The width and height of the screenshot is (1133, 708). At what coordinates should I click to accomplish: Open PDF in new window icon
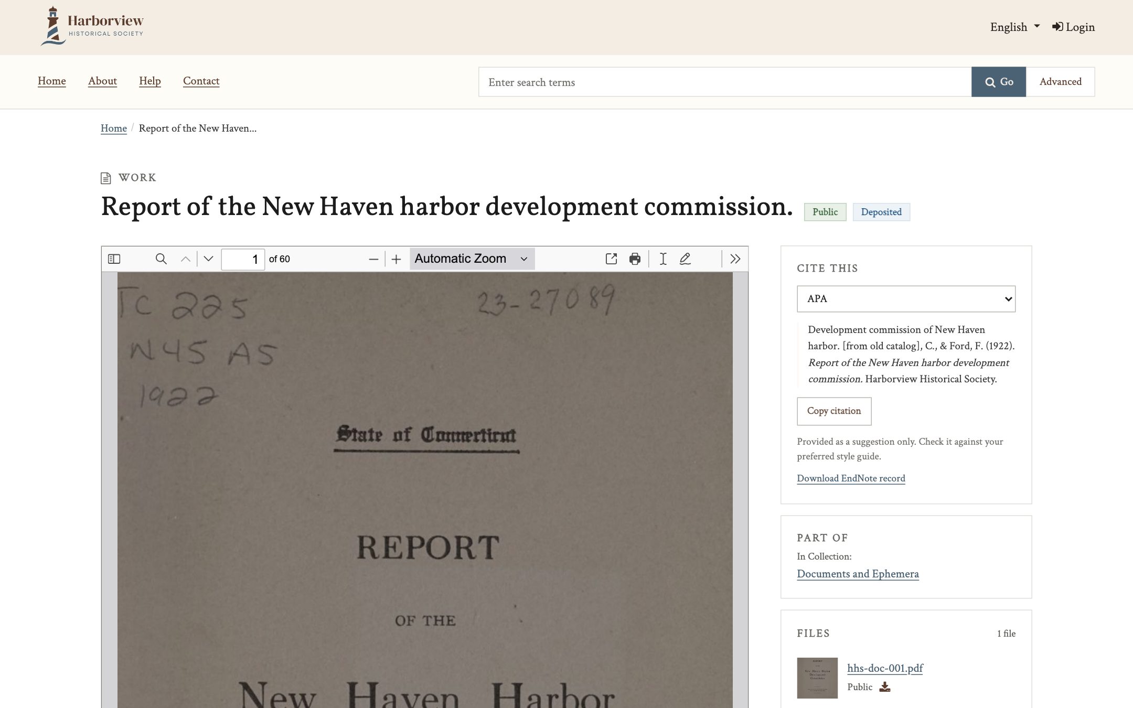[x=611, y=259]
